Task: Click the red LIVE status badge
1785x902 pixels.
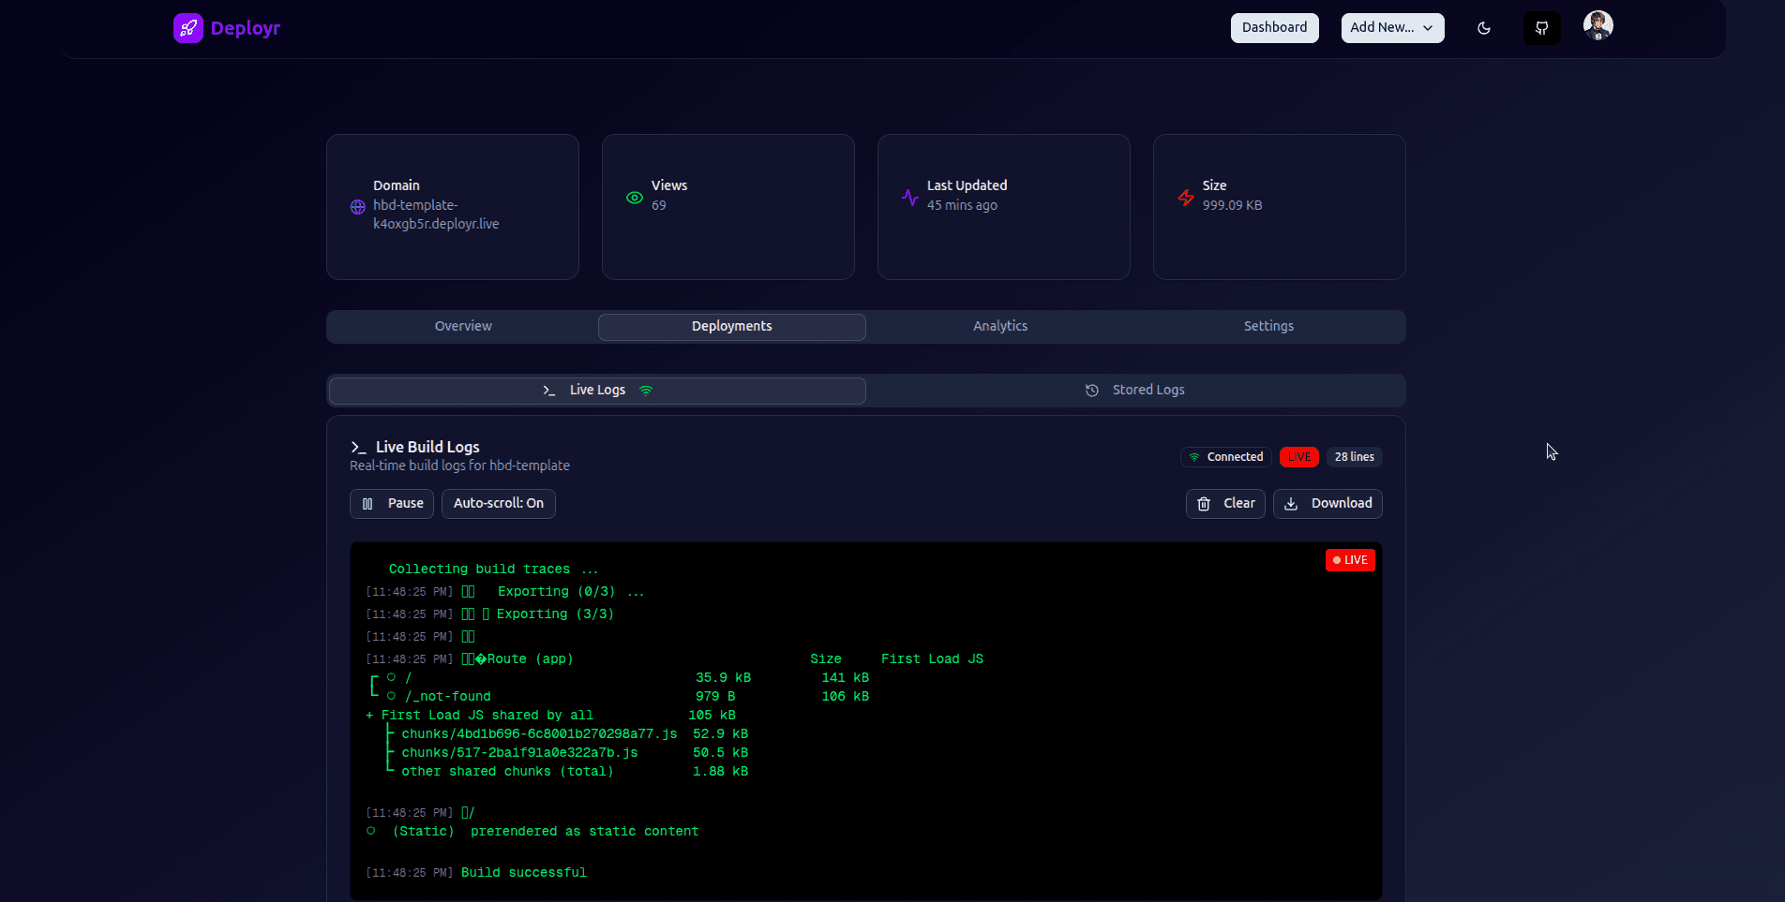Action: pyautogui.click(x=1298, y=456)
